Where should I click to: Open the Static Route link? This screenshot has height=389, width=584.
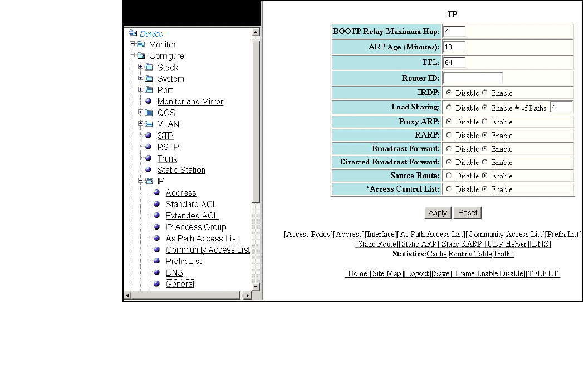click(x=376, y=244)
